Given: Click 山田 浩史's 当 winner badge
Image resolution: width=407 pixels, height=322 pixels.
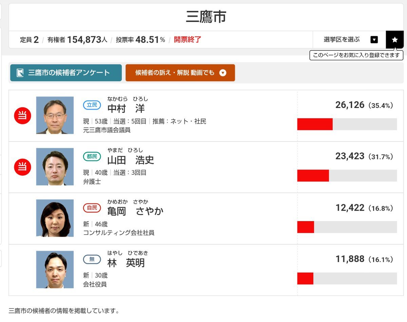Looking at the screenshot, I should point(22,167).
